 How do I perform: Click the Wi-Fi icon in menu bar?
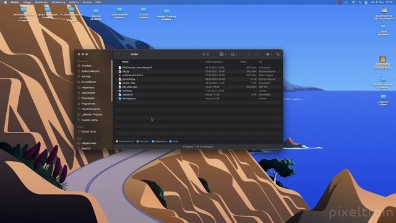click(x=353, y=2)
